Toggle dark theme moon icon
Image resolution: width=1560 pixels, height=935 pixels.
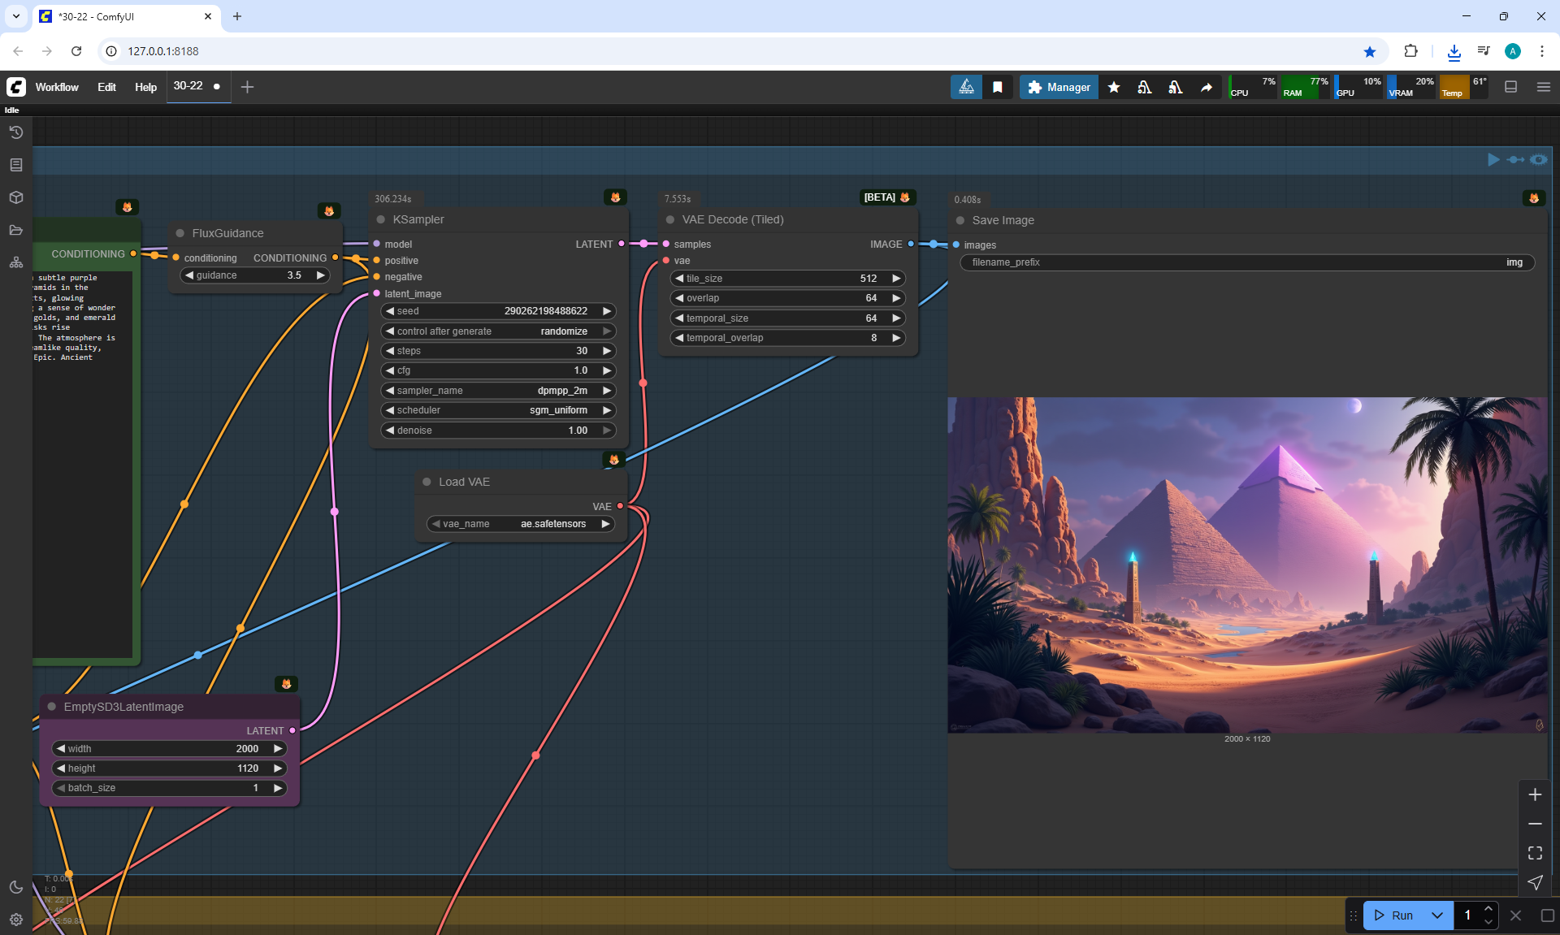coord(16,887)
